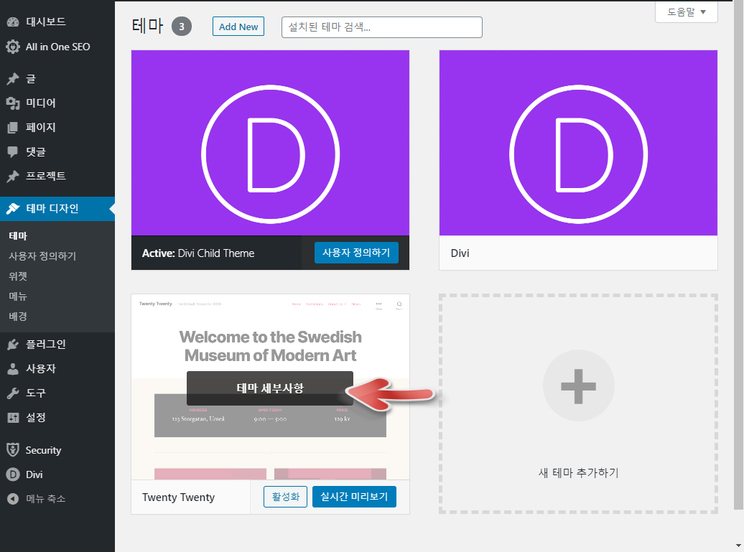
Task: Click Divi Child Theme thumbnail
Action: tap(271, 143)
